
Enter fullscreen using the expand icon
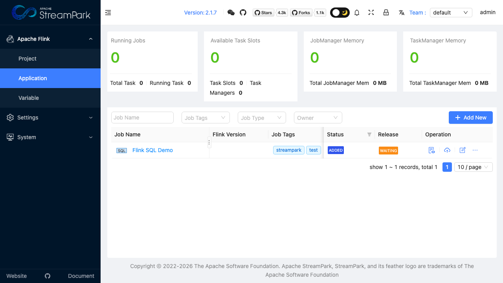[x=371, y=13]
